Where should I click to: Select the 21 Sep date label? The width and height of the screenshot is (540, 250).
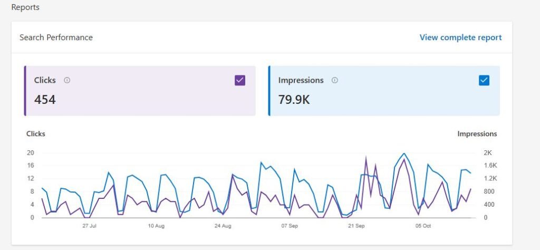(x=356, y=226)
